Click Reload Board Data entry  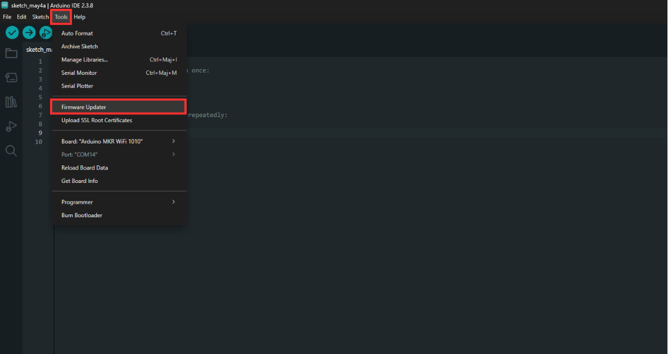[119, 168]
